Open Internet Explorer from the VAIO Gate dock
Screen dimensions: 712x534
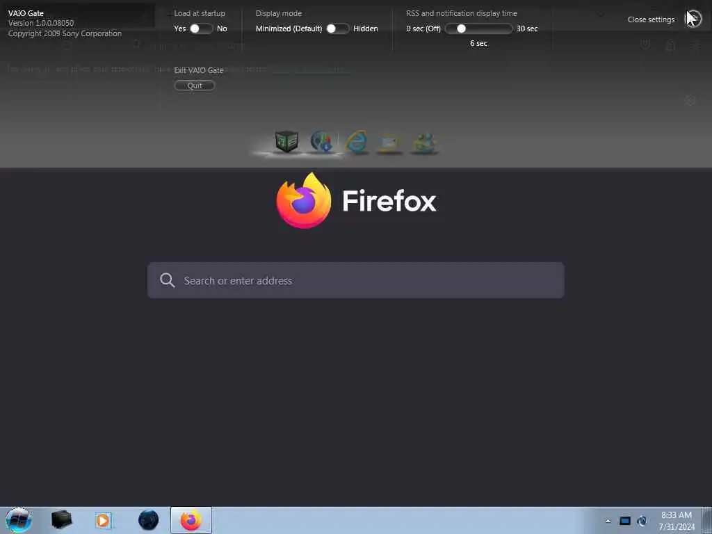[x=357, y=142]
